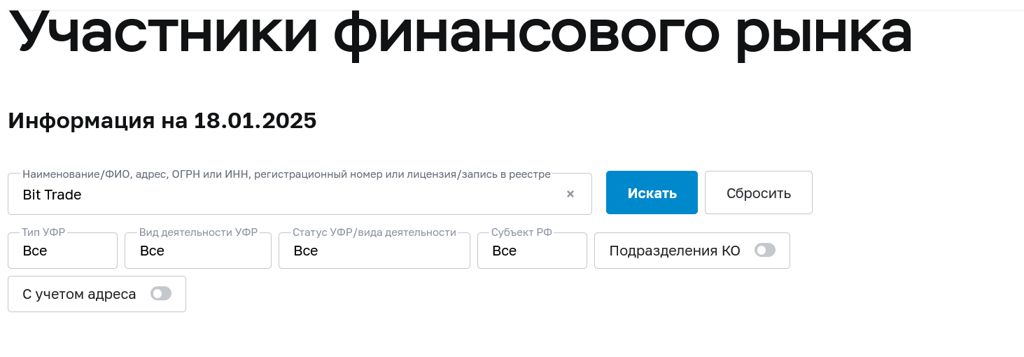1024x357 pixels.
Task: Expand the Субъект РФ dropdown
Action: click(532, 251)
